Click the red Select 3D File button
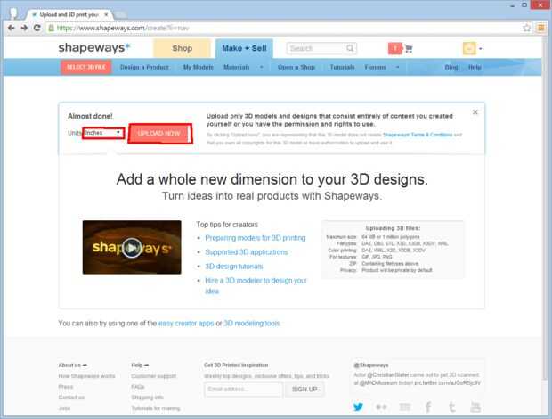 [x=86, y=67]
